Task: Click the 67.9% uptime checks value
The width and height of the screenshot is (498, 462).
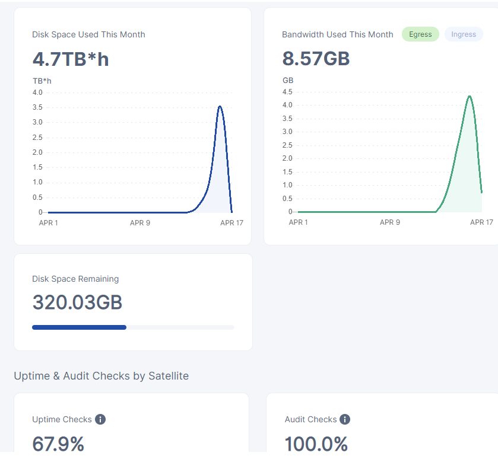Action: (x=58, y=444)
